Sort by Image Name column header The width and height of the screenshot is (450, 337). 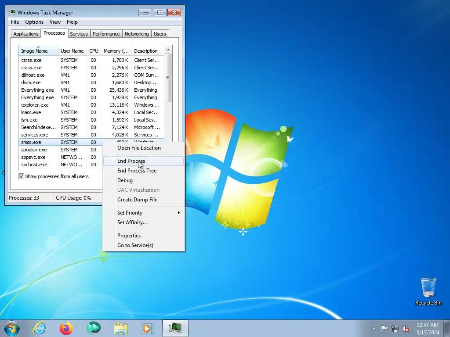click(x=39, y=51)
